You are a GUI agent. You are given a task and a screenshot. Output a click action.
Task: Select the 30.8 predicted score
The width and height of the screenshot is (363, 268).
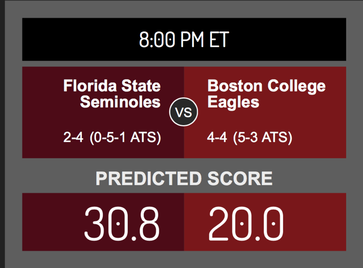122,223
